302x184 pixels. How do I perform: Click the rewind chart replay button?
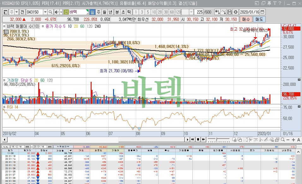192,139
